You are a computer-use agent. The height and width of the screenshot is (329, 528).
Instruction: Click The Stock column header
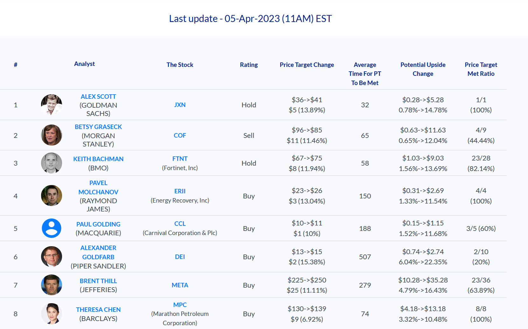(180, 65)
